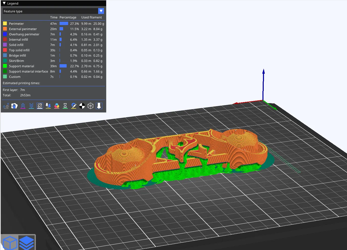Click the Overhang perimeter label

pos(24,34)
